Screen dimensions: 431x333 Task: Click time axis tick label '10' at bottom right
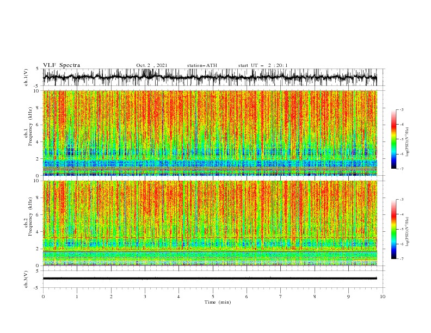[383, 297]
